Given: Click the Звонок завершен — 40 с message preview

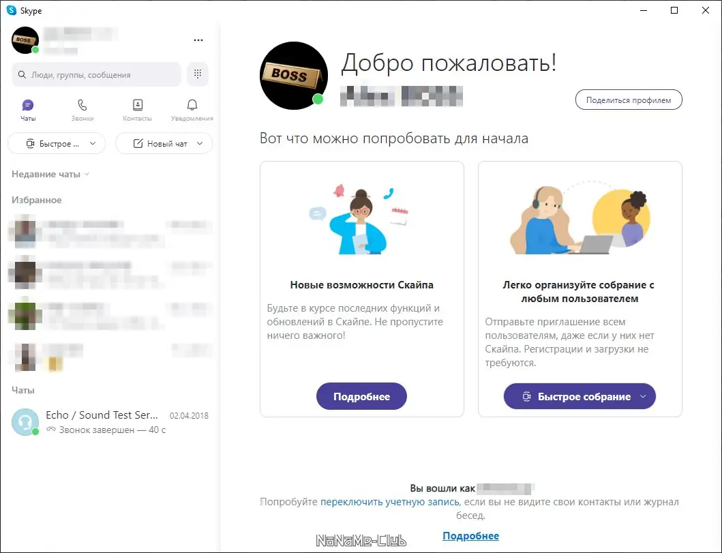Looking at the screenshot, I should pyautogui.click(x=112, y=430).
